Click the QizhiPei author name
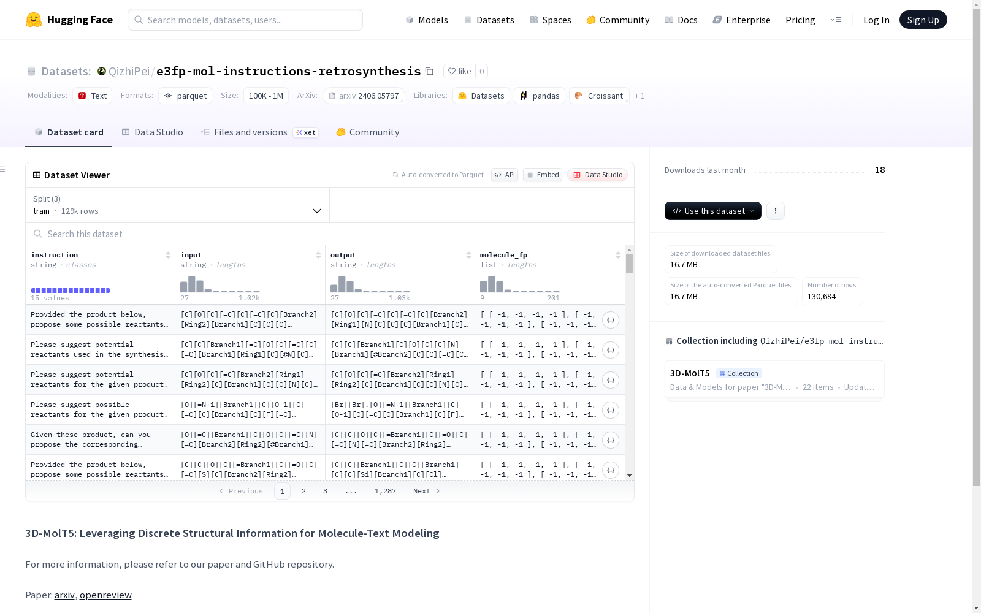981x613 pixels. pos(129,71)
